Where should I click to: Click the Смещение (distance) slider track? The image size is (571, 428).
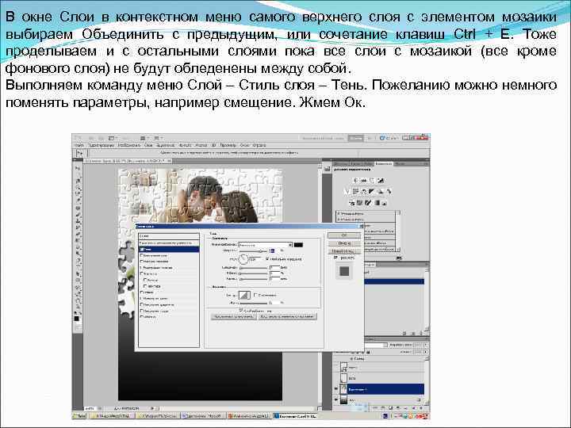coord(254,268)
